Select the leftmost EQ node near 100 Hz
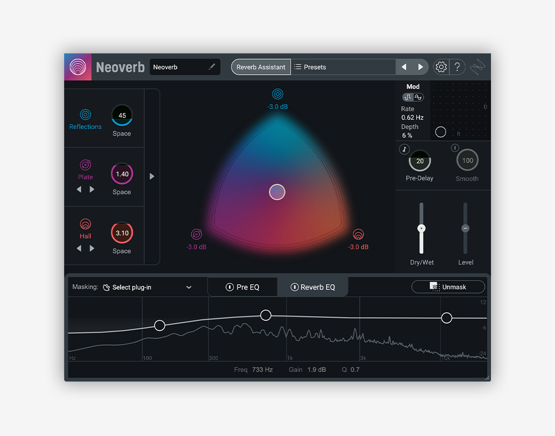The image size is (555, 436). [160, 326]
